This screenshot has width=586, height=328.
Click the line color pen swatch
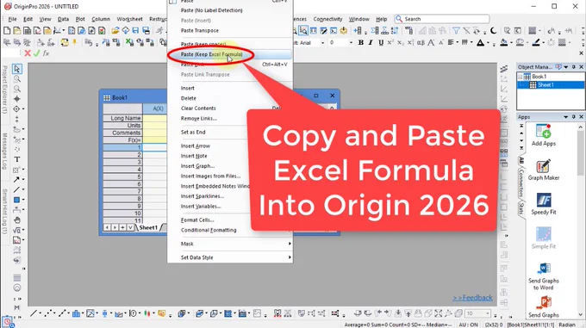click(535, 43)
